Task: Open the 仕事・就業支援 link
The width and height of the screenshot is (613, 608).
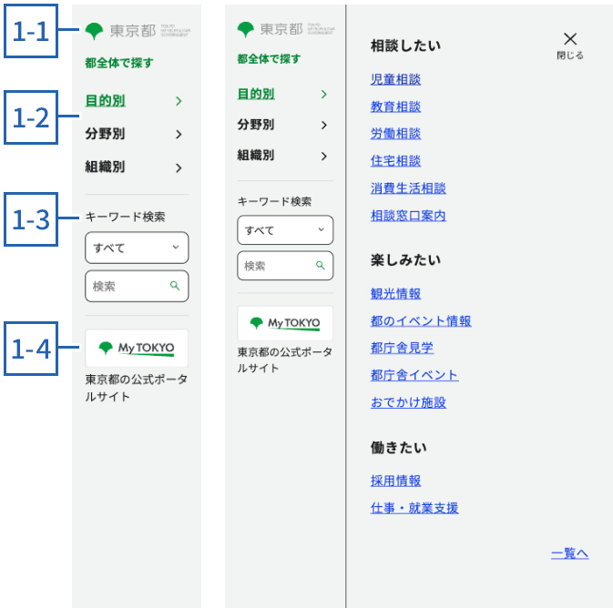Action: pyautogui.click(x=414, y=508)
